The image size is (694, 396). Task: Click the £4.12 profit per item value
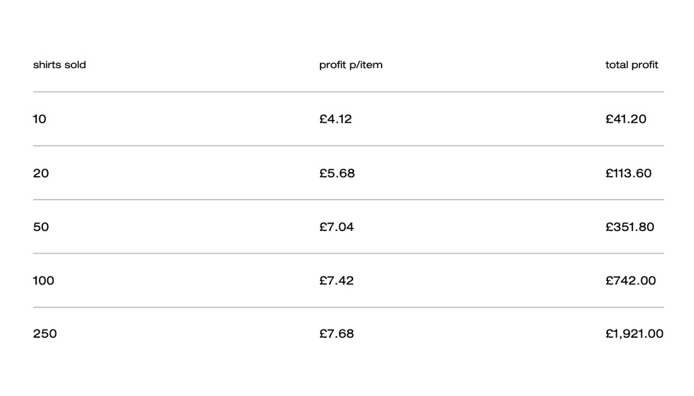(336, 119)
